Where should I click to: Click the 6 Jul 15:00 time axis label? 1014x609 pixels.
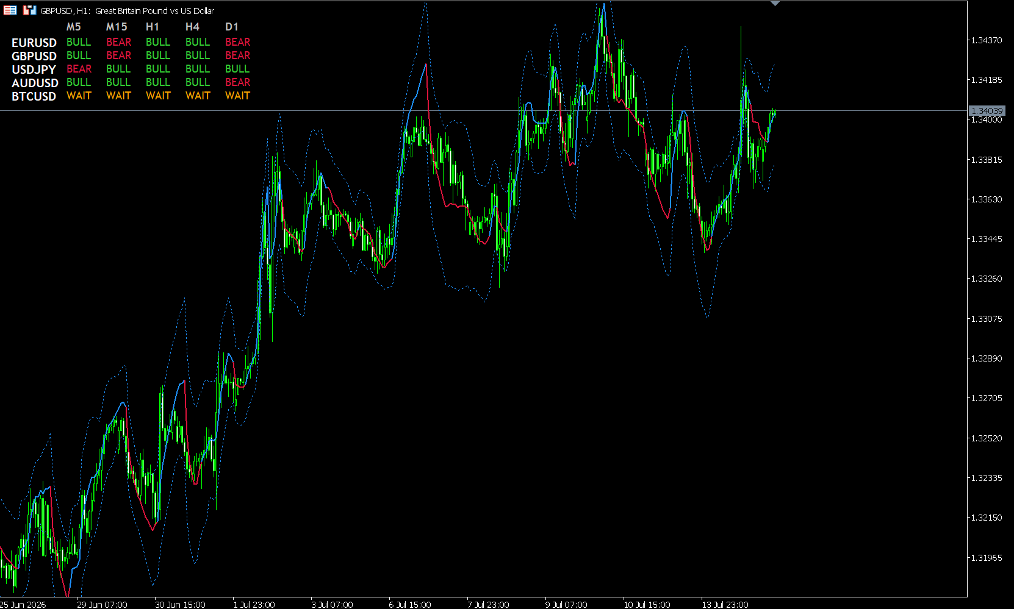coord(410,605)
